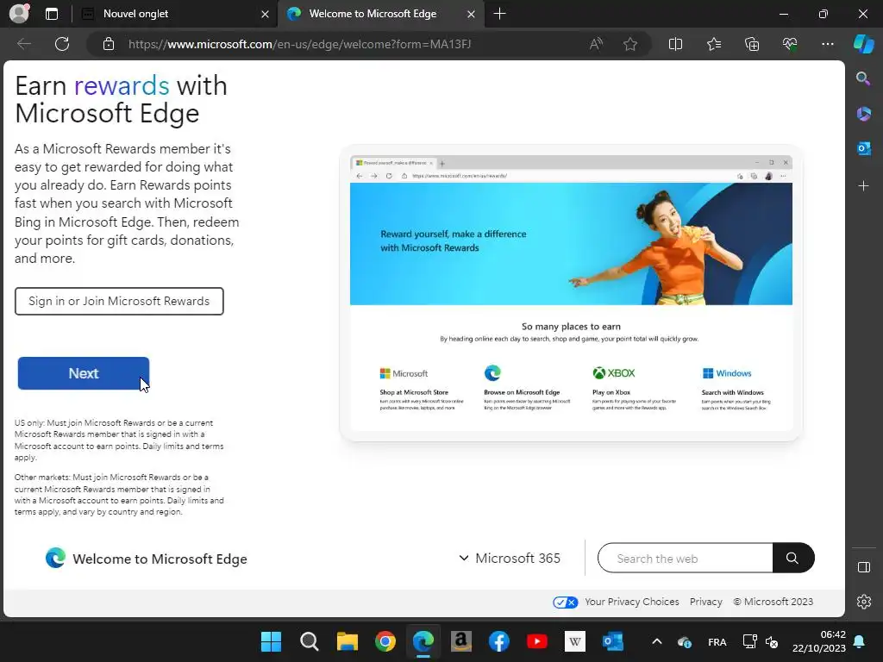Select the Edge taskbar icon
This screenshot has height=662, width=883.
[423, 641]
